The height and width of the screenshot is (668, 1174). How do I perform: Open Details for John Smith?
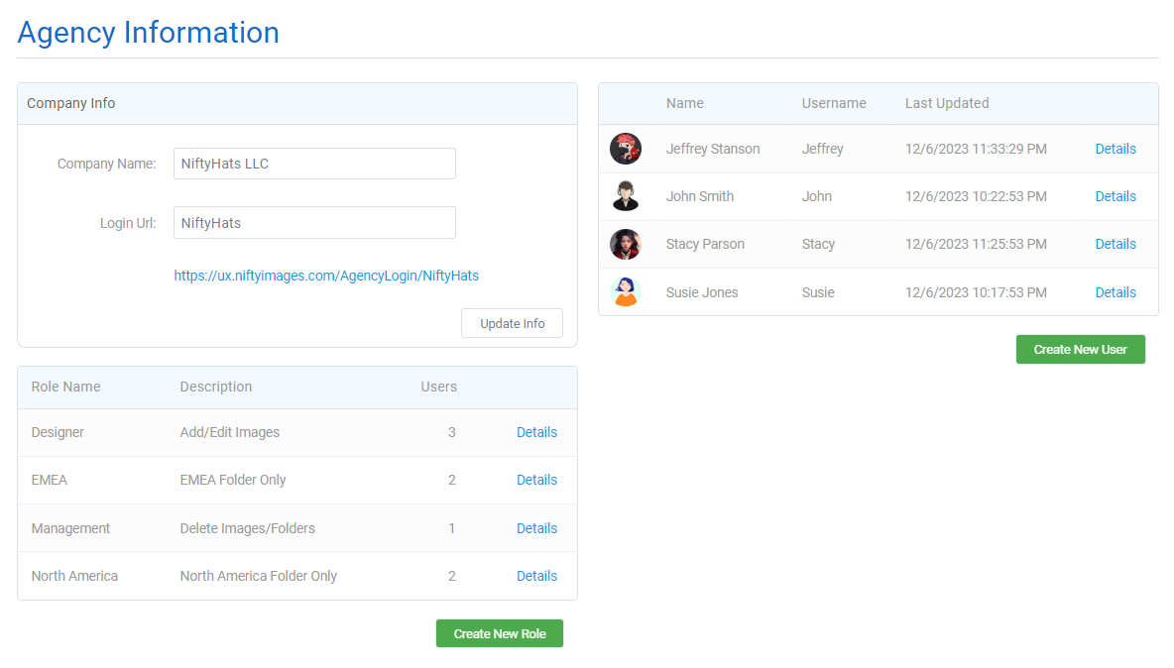1115,195
